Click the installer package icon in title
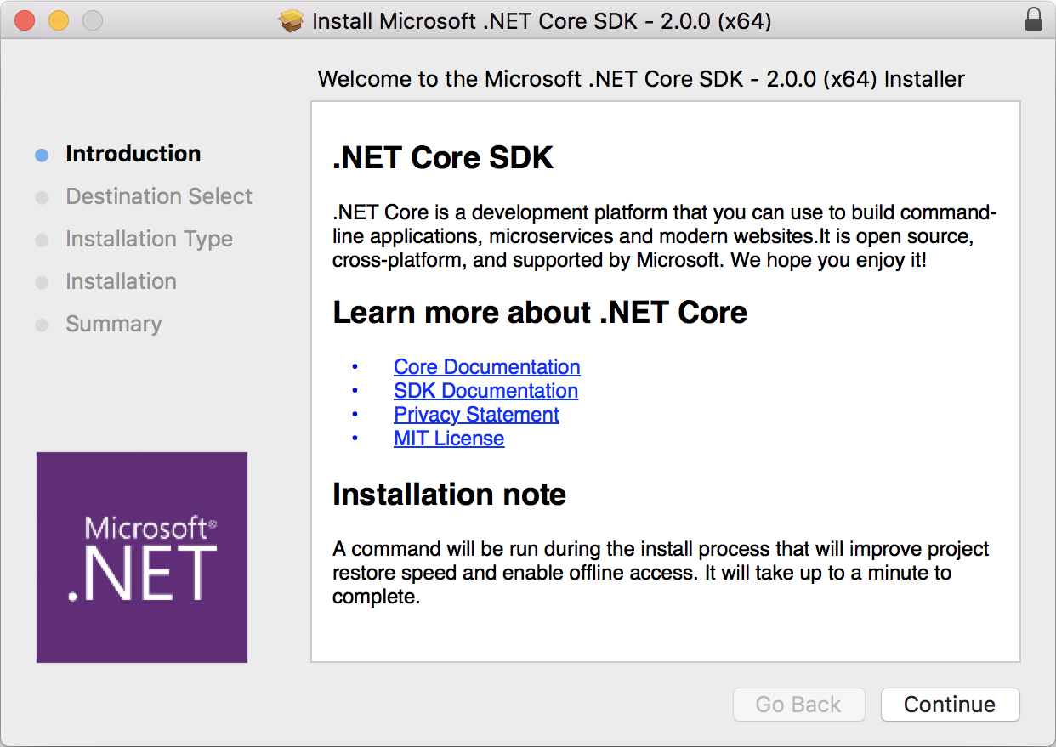Image resolution: width=1056 pixels, height=747 pixels. tap(292, 20)
